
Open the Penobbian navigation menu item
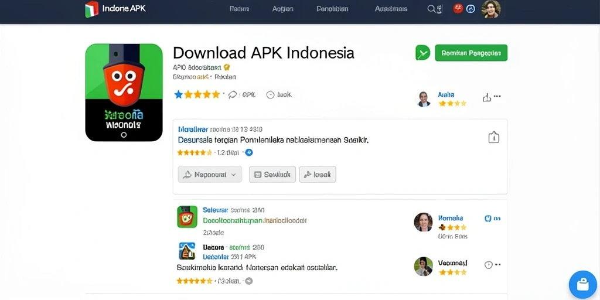tap(333, 9)
